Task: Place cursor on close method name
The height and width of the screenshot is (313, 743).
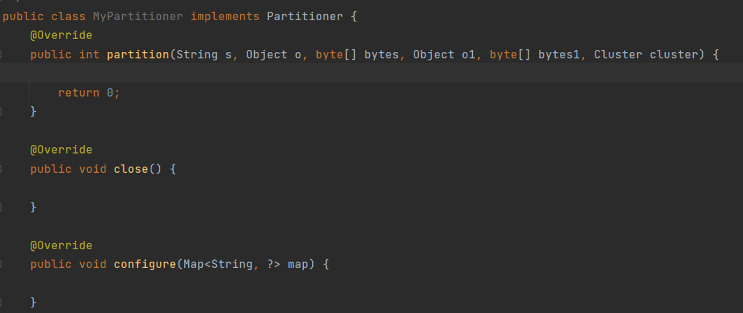Action: tap(131, 169)
